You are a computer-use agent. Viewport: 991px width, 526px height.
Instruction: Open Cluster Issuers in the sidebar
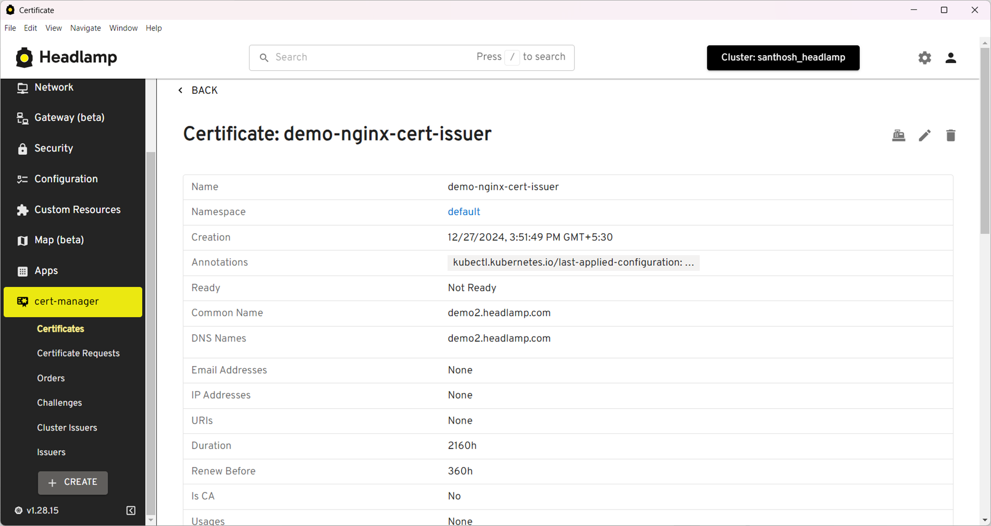[67, 428]
